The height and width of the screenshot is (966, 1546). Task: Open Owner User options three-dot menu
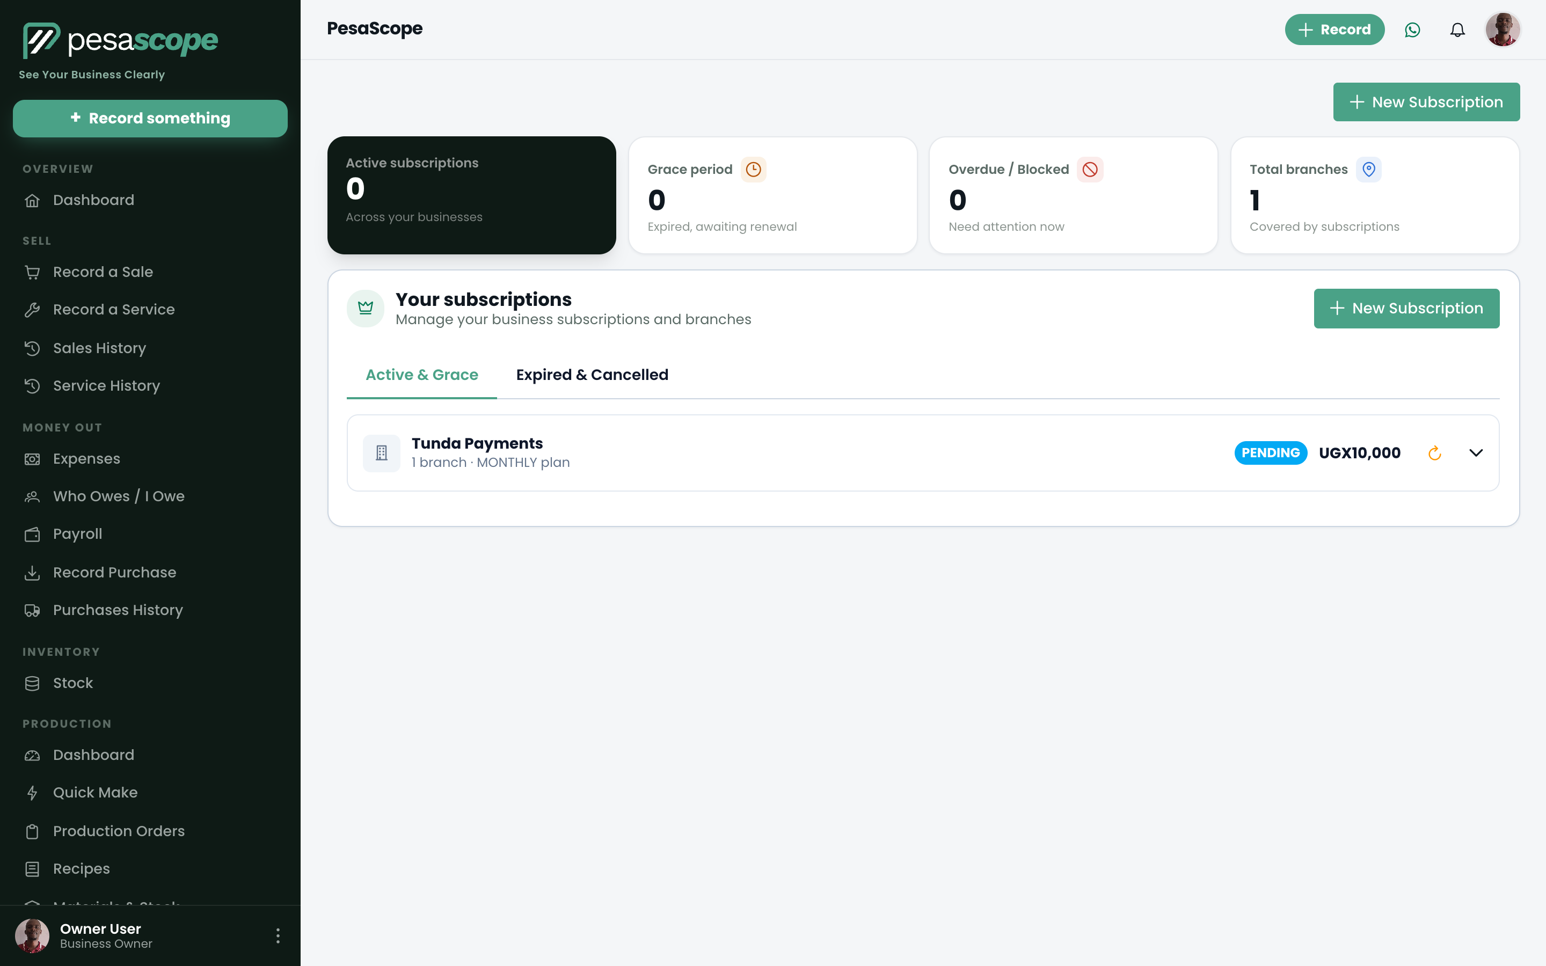(277, 936)
